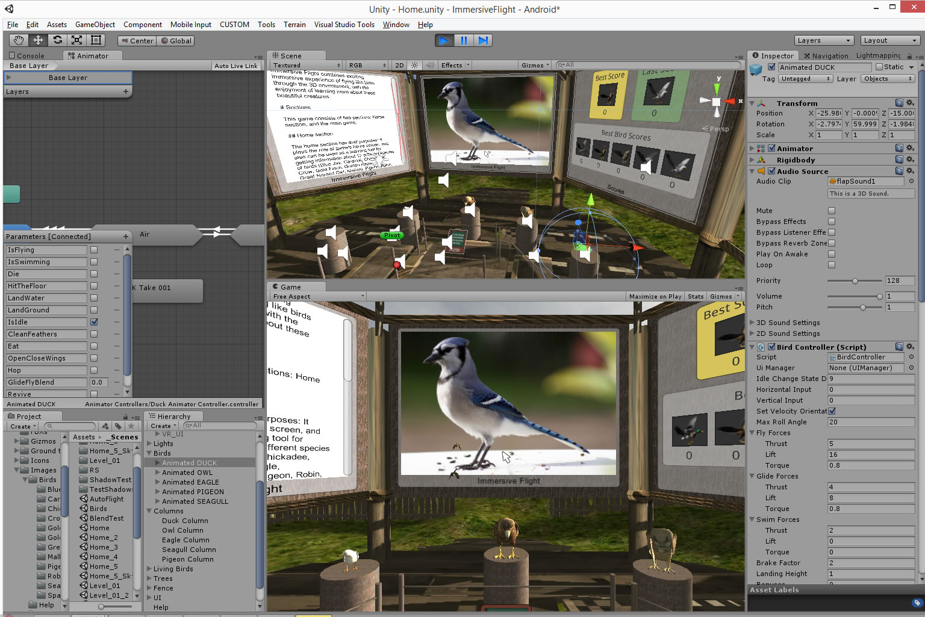
Task: Click the Max Roll Angle field
Action: coord(871,422)
